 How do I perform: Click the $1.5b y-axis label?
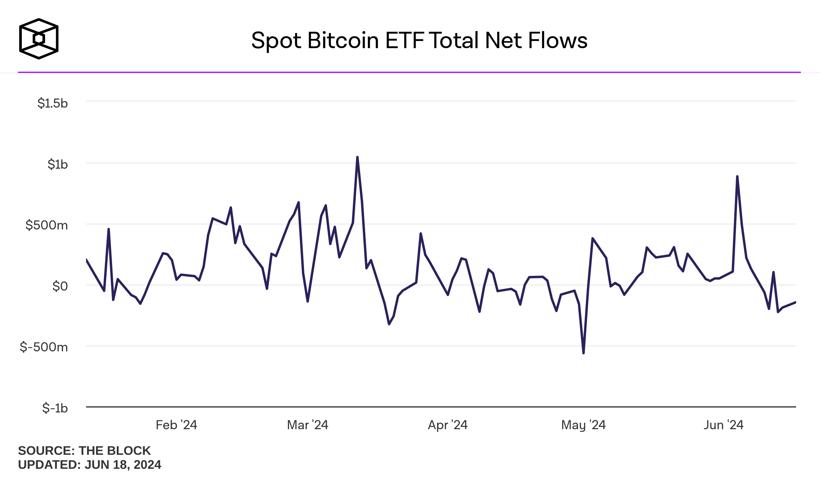click(x=53, y=103)
